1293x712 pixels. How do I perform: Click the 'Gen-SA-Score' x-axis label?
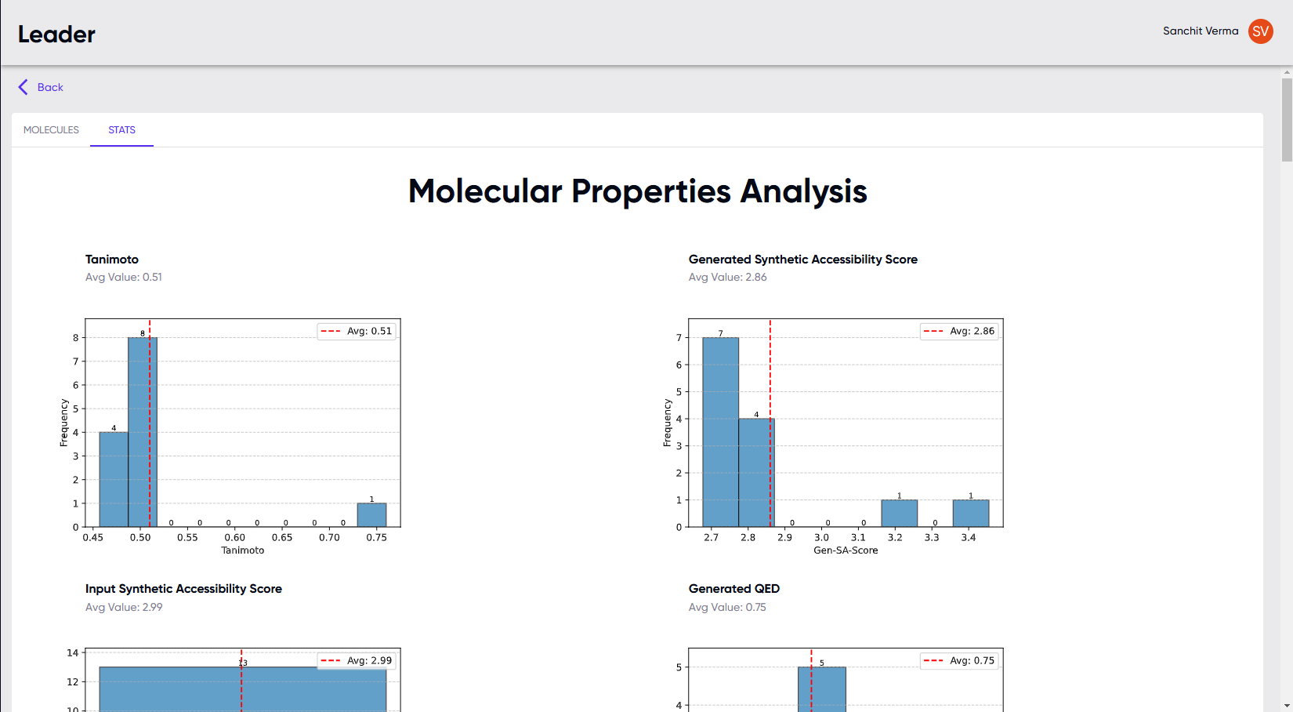click(x=846, y=550)
